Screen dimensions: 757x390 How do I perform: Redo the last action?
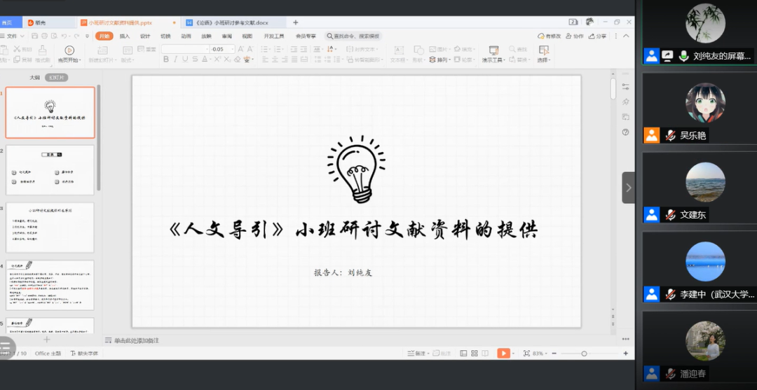click(x=76, y=36)
